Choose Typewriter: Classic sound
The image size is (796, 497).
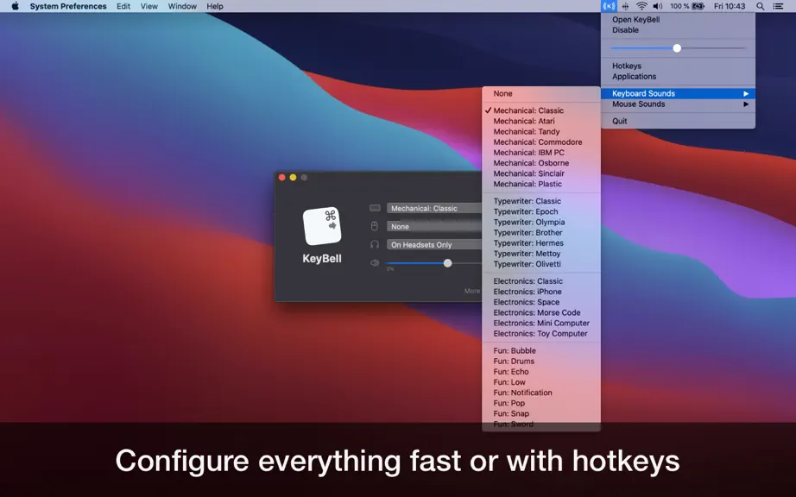[541, 201]
